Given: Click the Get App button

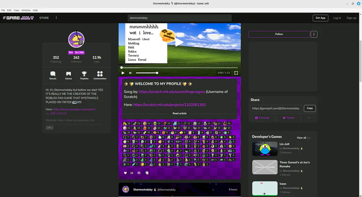Looking at the screenshot, I should coord(320,18).
